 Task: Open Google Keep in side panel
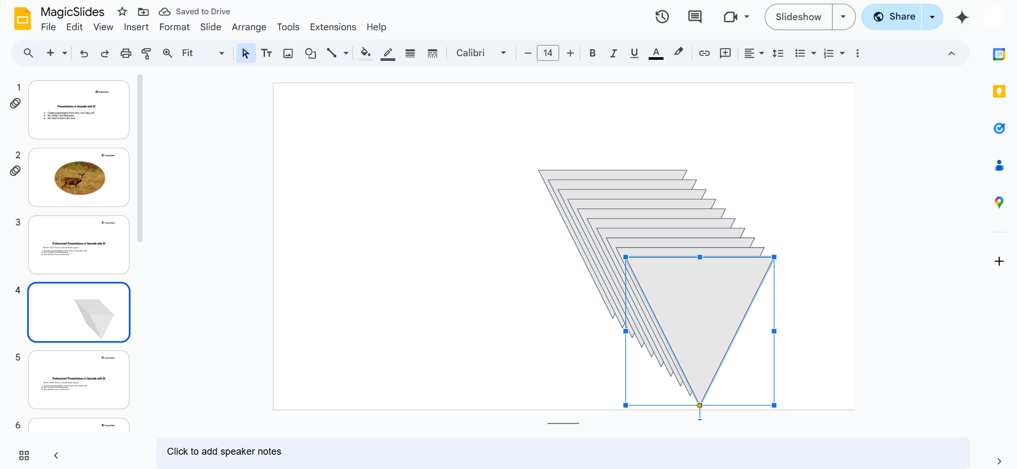pyautogui.click(x=999, y=92)
